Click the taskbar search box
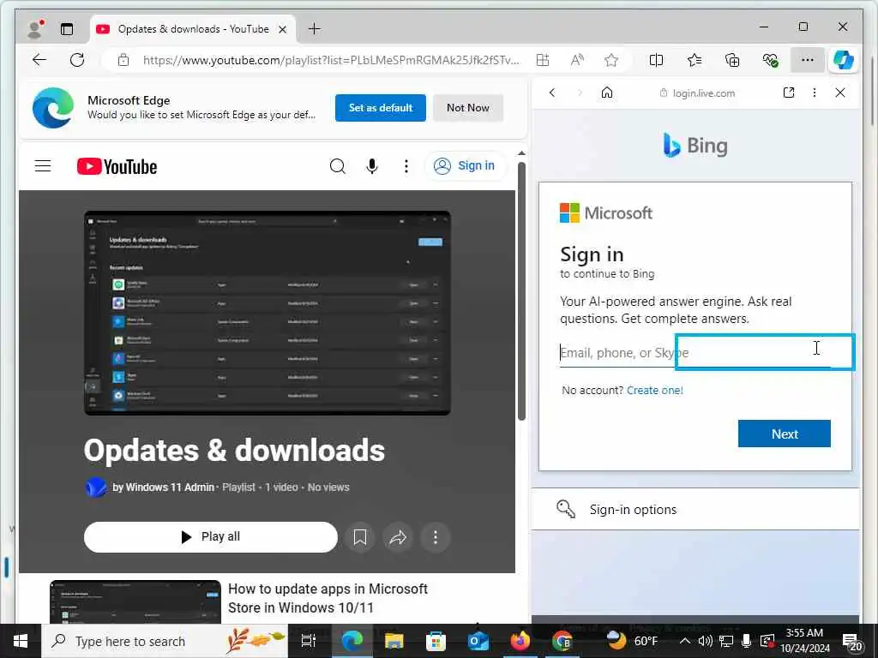This screenshot has width=878, height=658. tap(165, 641)
